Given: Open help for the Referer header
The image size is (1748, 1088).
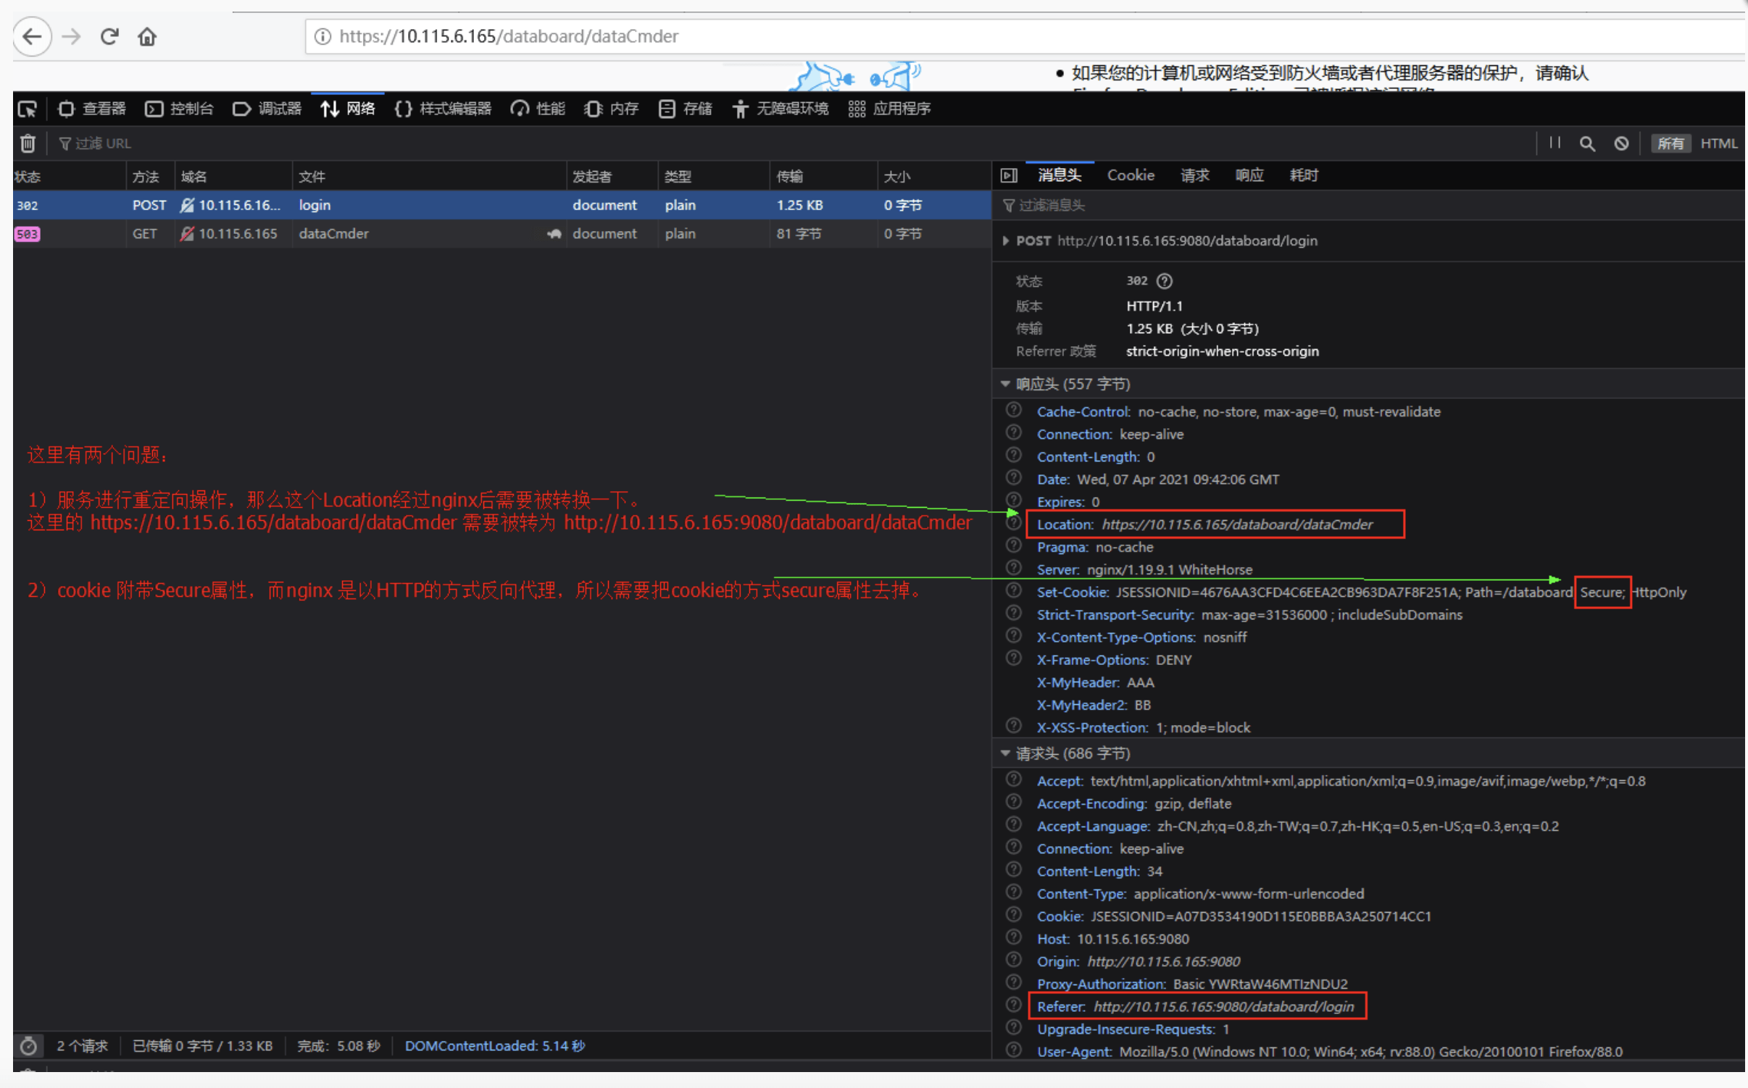Looking at the screenshot, I should click(x=1014, y=1005).
